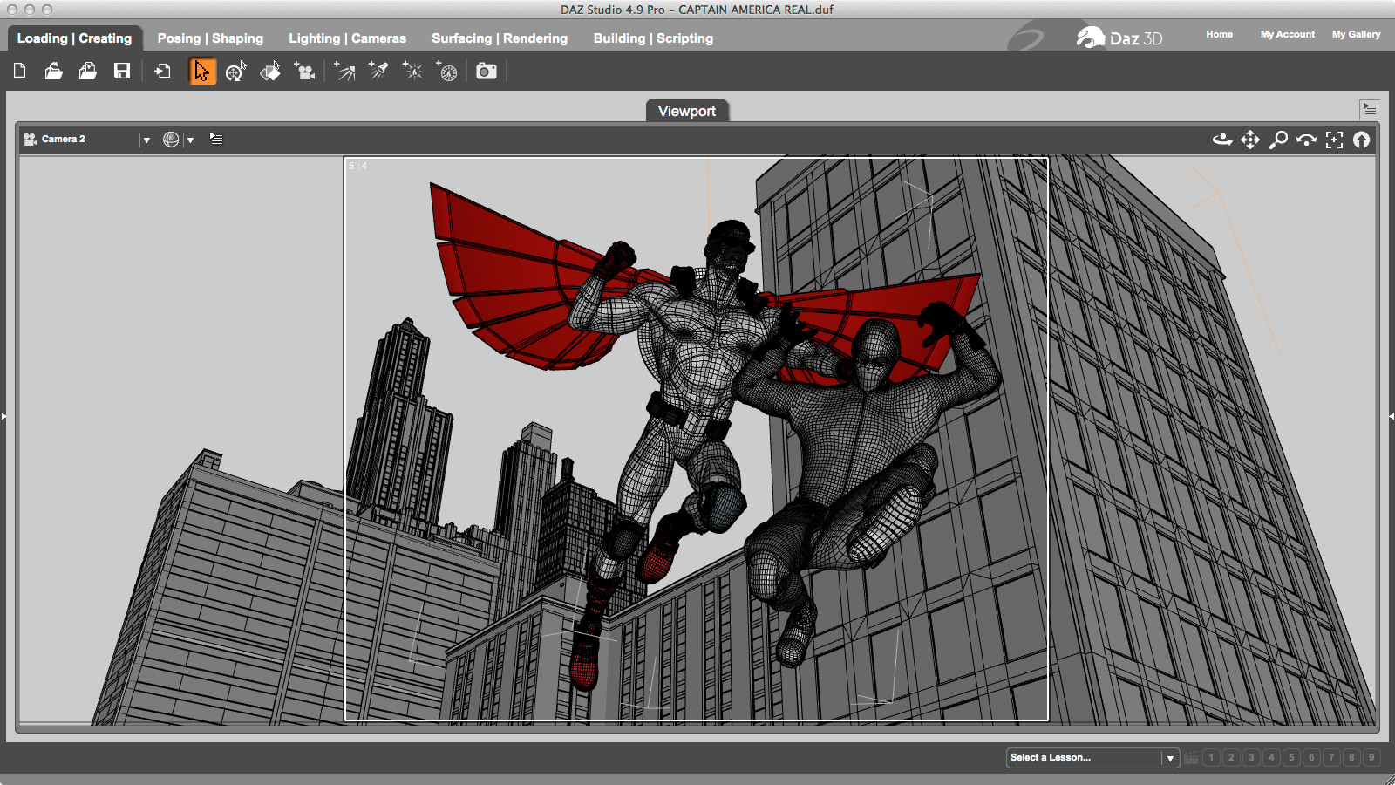Viewport: 1395px width, 785px height.
Task: Open the My Account link
Action: (x=1287, y=34)
